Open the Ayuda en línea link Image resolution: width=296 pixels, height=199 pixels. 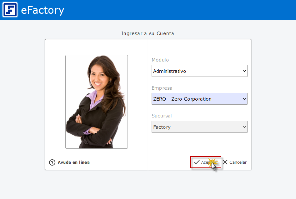point(74,162)
